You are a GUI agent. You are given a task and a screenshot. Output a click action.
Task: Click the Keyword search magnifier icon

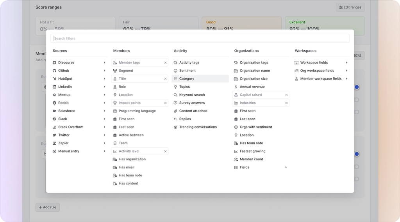coord(175,95)
